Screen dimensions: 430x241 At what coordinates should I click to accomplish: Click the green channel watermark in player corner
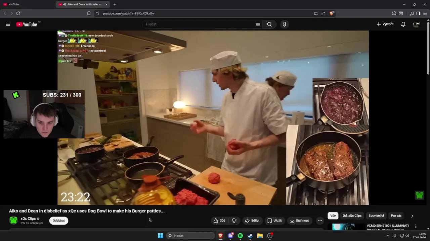point(419,195)
